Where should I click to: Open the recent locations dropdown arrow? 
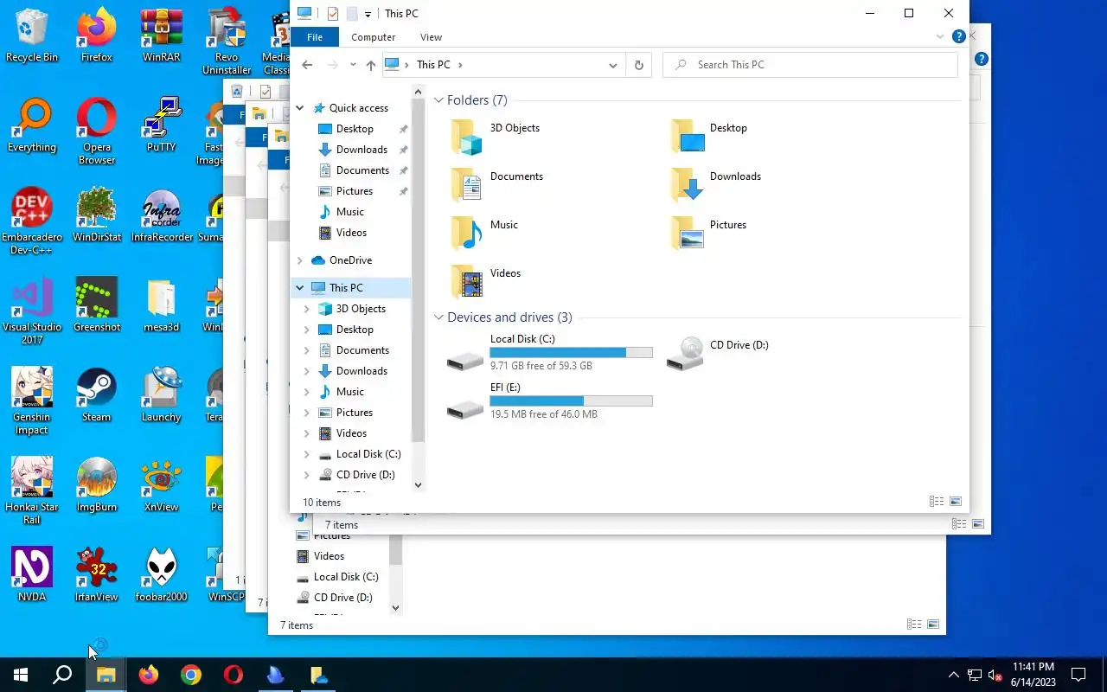[353, 65]
